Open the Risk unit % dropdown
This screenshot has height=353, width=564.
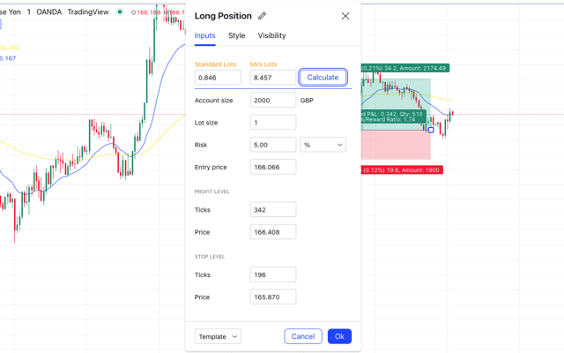click(323, 145)
